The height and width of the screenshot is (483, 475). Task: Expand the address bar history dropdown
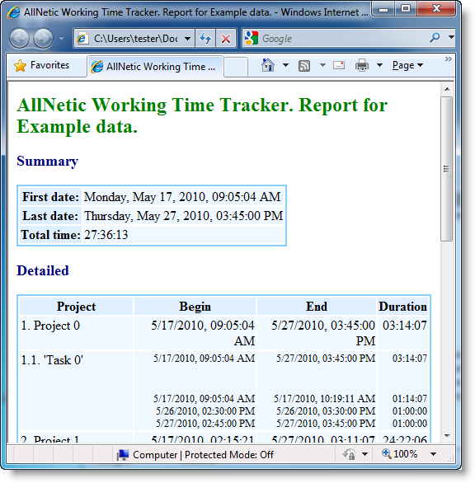click(x=187, y=39)
